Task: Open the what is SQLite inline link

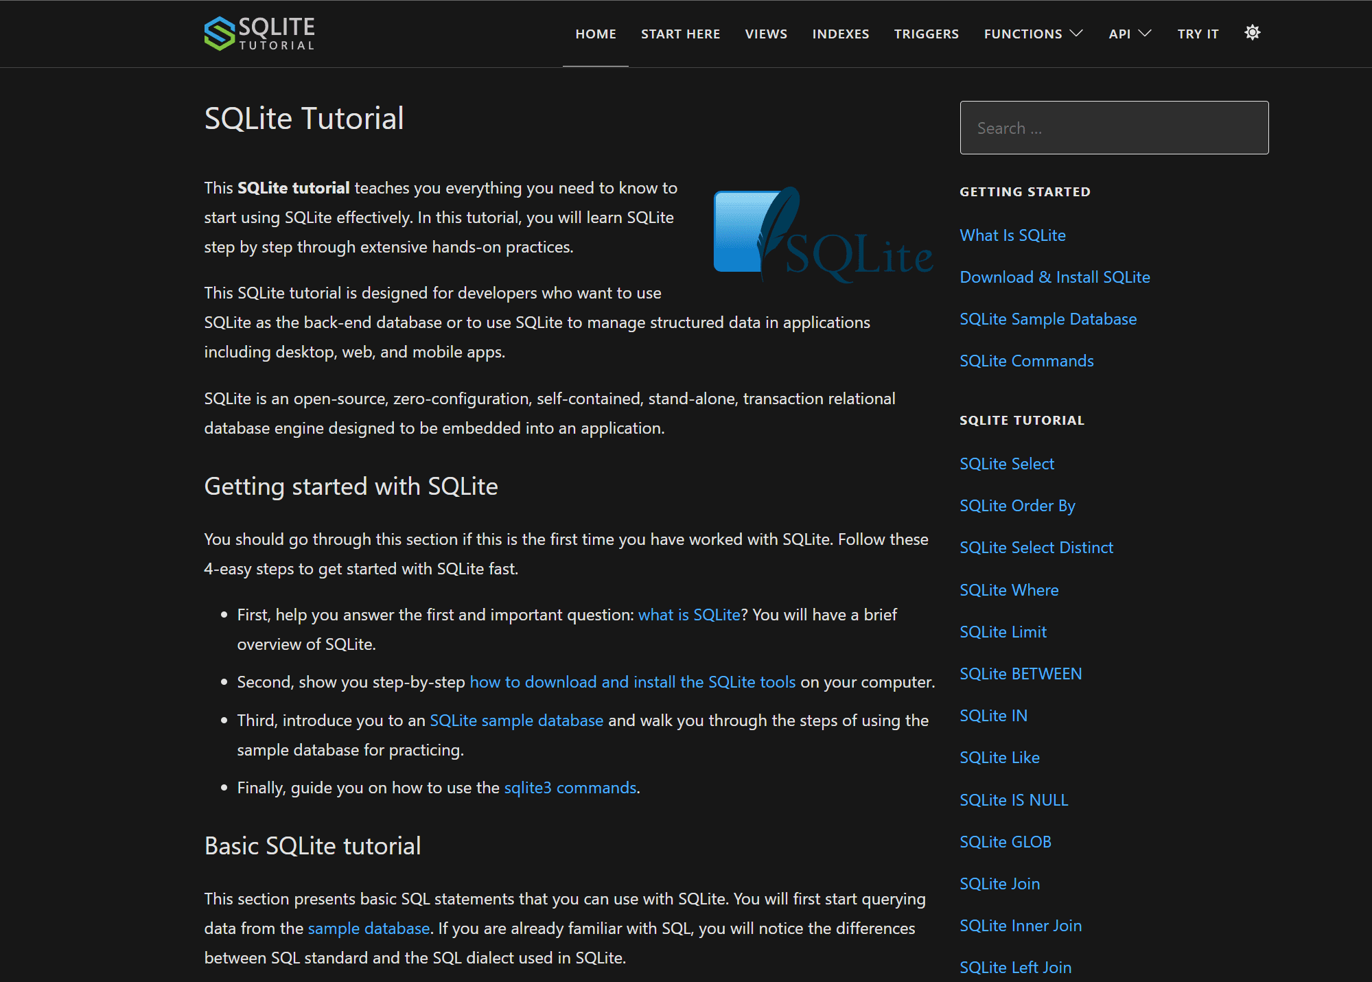Action: (x=688, y=614)
